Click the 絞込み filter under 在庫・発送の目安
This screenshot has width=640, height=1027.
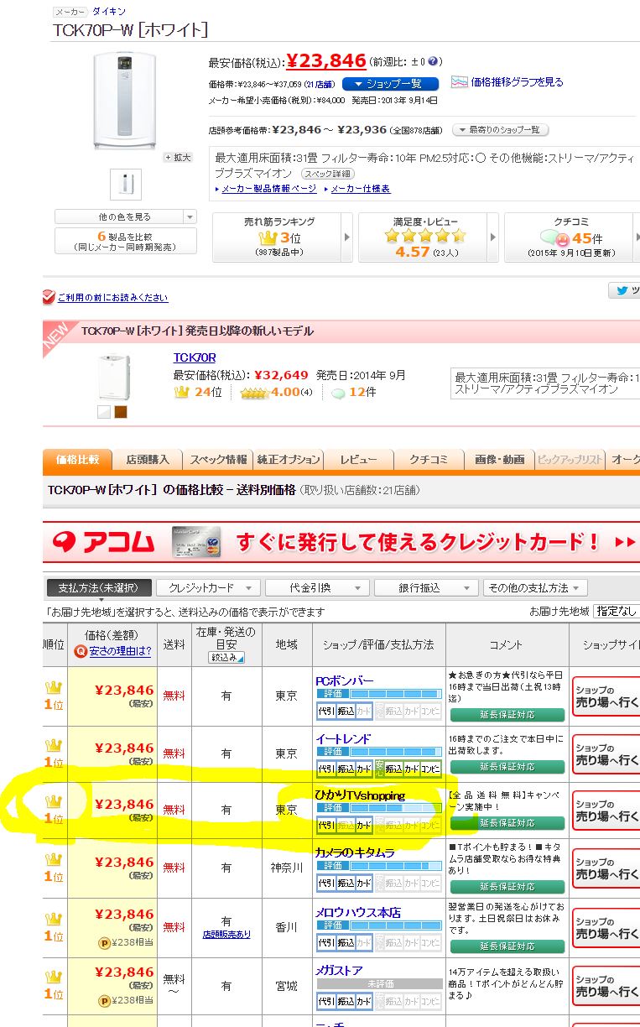(226, 658)
